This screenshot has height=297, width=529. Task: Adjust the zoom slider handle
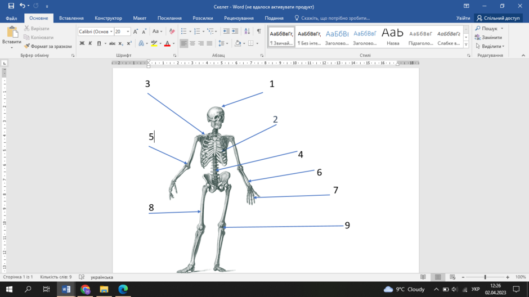pos(485,277)
